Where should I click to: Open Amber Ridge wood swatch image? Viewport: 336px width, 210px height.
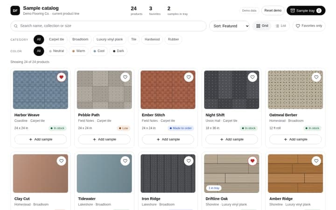(295, 173)
